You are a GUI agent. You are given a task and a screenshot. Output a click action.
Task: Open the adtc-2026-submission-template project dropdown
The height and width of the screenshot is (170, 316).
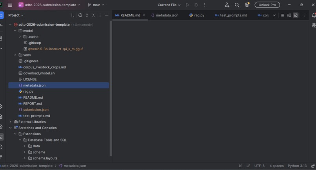49,5
